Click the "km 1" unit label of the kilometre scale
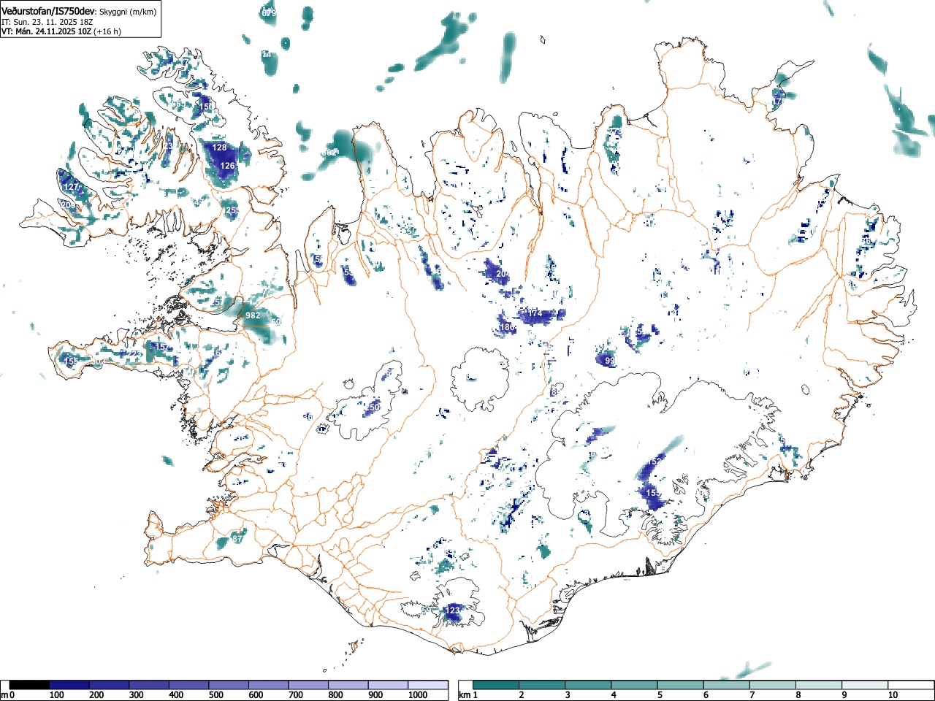This screenshot has height=701, width=935. 468,695
